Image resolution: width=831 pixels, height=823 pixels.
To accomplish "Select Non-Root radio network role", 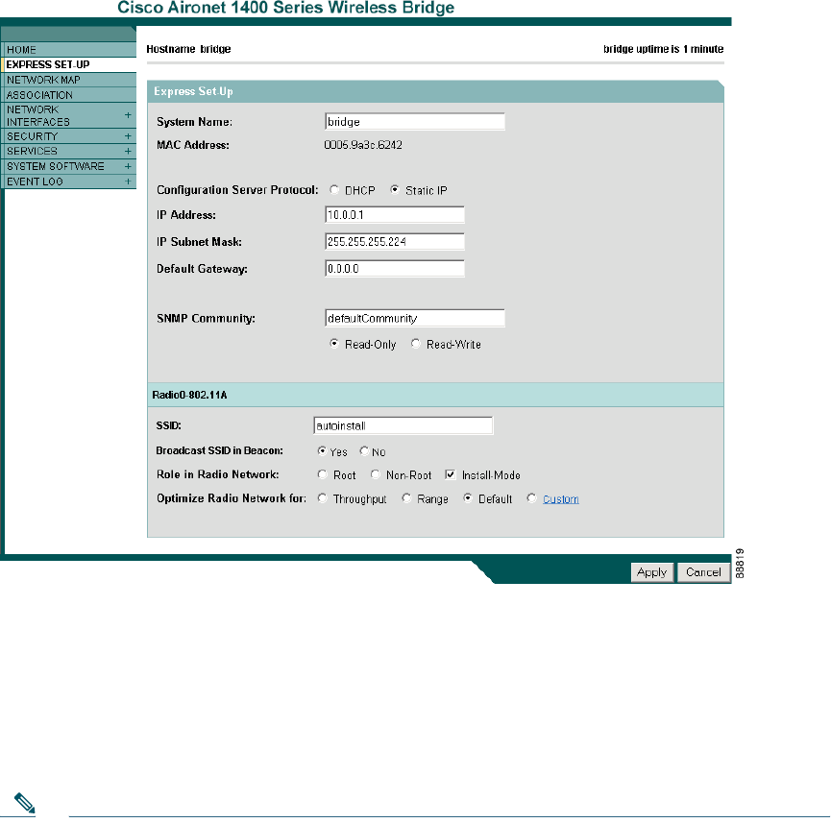I will [x=376, y=474].
